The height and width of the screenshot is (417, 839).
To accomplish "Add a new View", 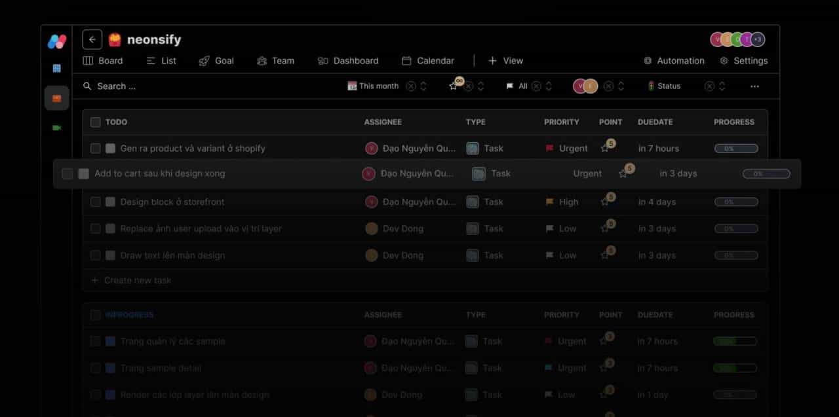I will tap(505, 60).
